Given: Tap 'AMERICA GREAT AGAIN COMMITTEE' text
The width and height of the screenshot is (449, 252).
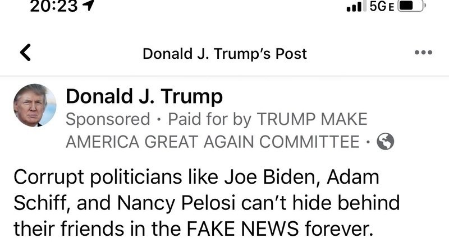Looking at the screenshot, I should [x=212, y=142].
